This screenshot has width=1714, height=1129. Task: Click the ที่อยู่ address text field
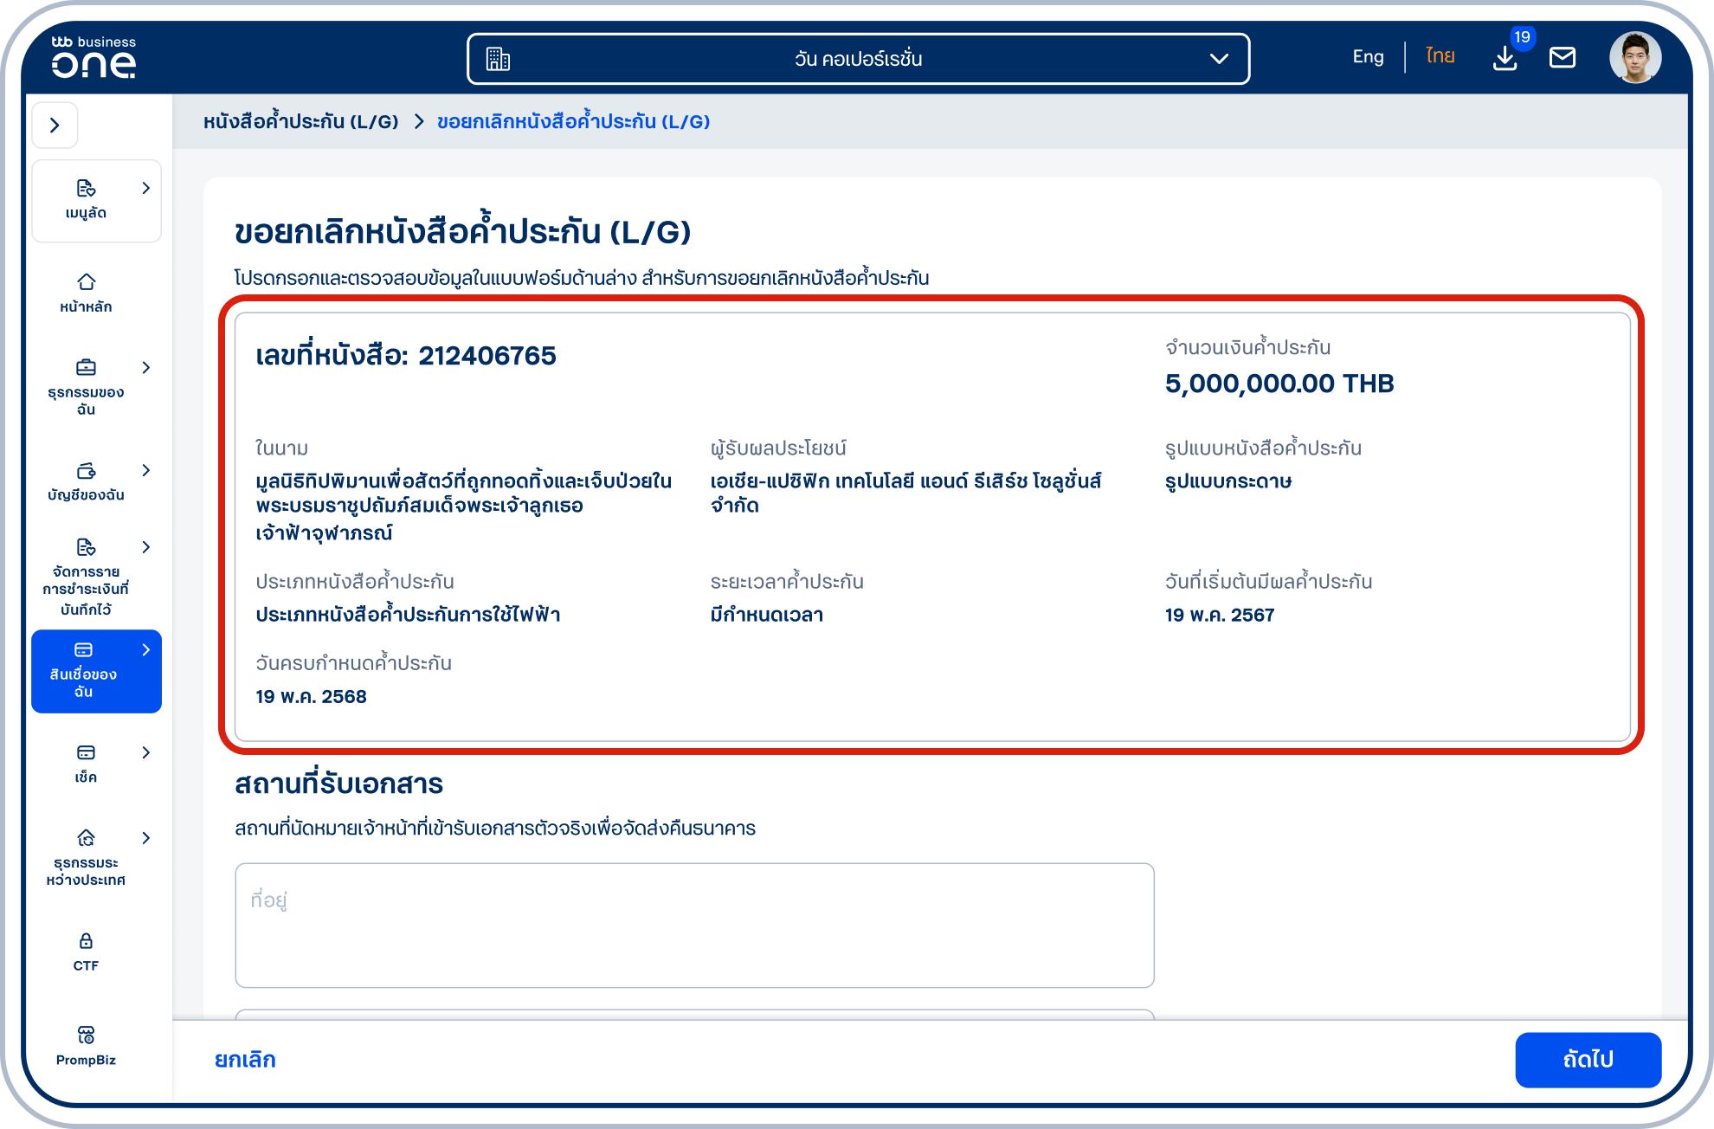pyautogui.click(x=694, y=925)
